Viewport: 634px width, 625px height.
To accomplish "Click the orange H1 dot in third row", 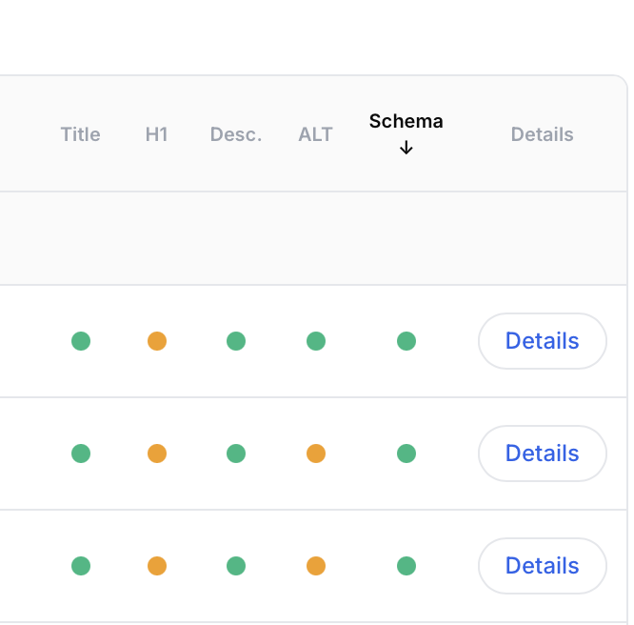I will point(157,566).
